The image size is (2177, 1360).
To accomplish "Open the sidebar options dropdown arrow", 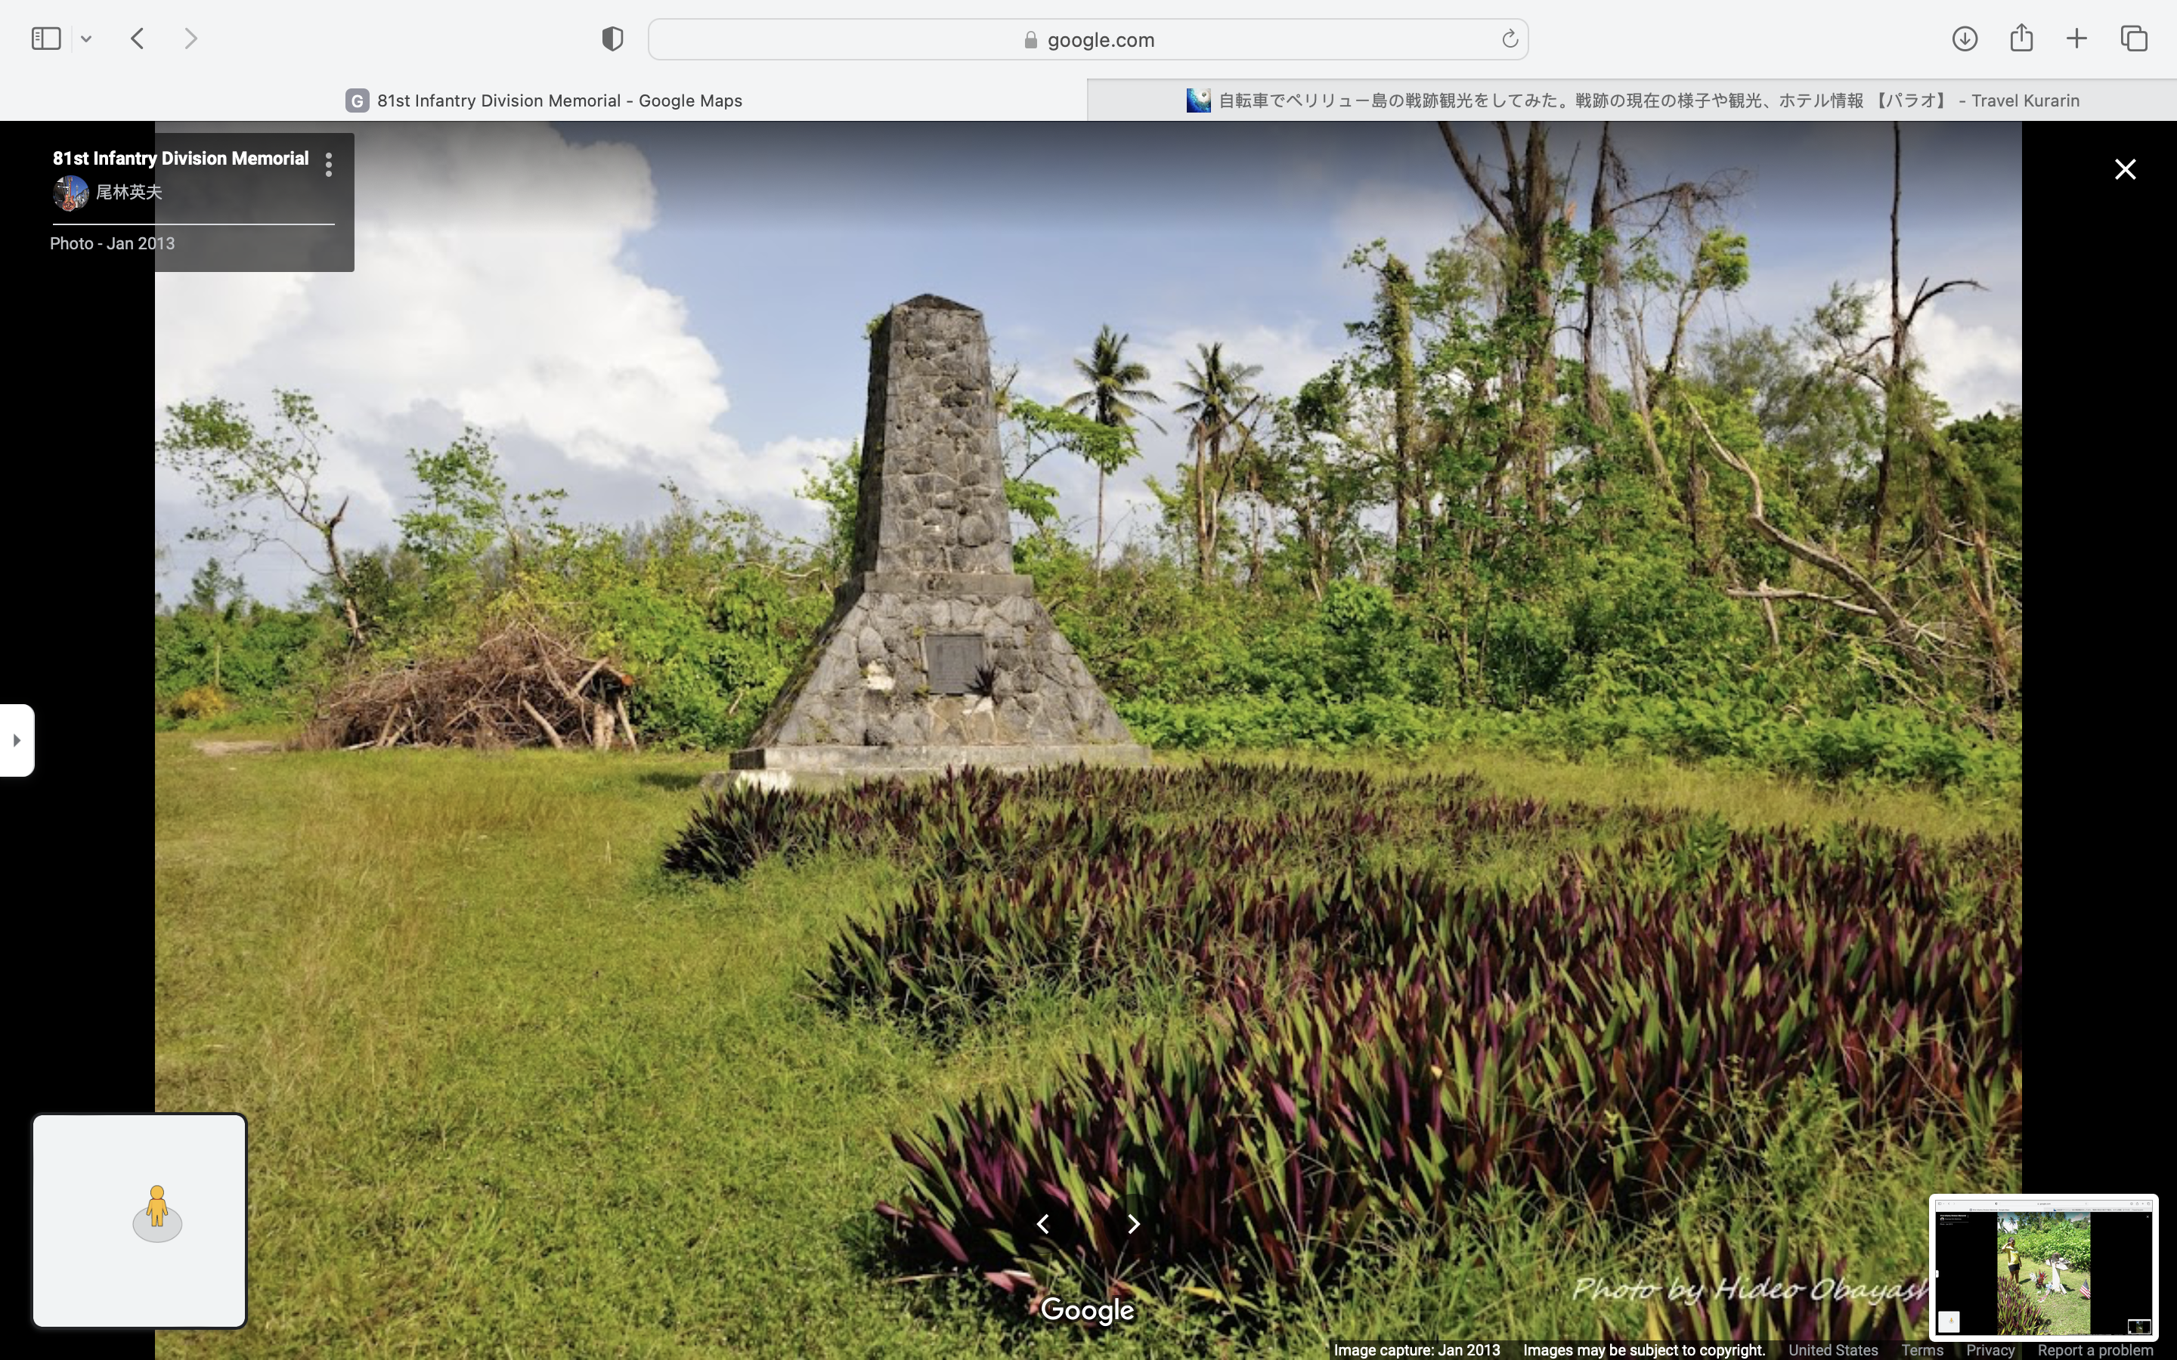I will pyautogui.click(x=86, y=39).
